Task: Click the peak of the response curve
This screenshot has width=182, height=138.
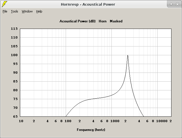Action: (x=128, y=55)
